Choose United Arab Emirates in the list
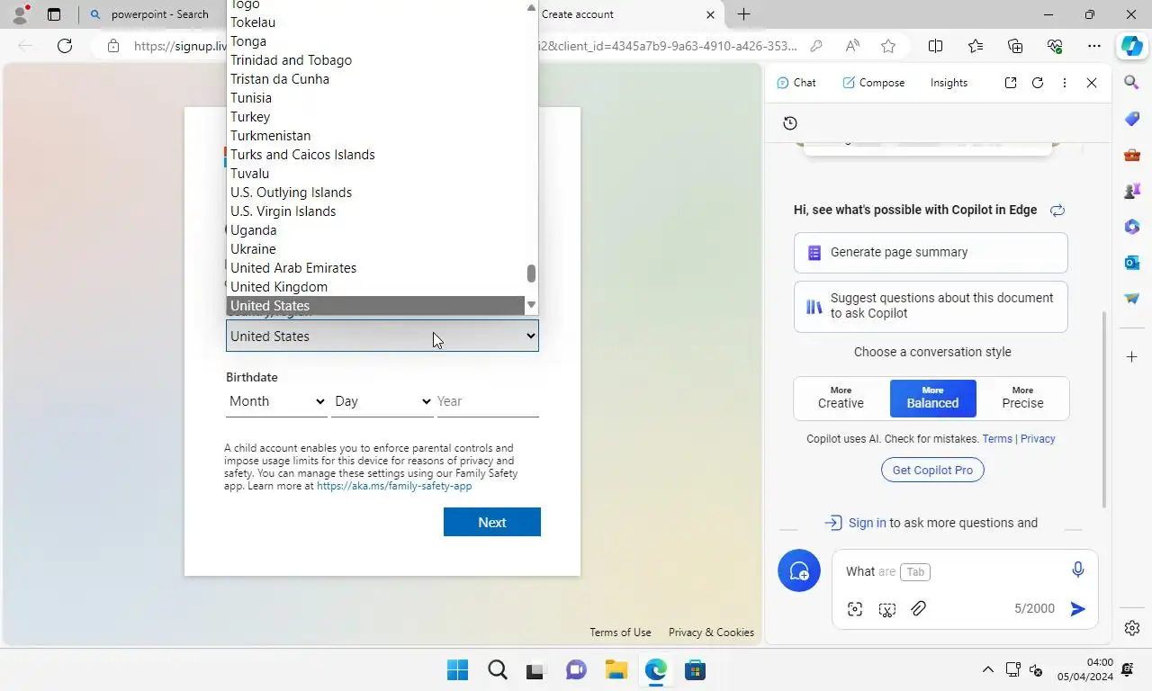This screenshot has height=691, width=1152. click(374, 268)
